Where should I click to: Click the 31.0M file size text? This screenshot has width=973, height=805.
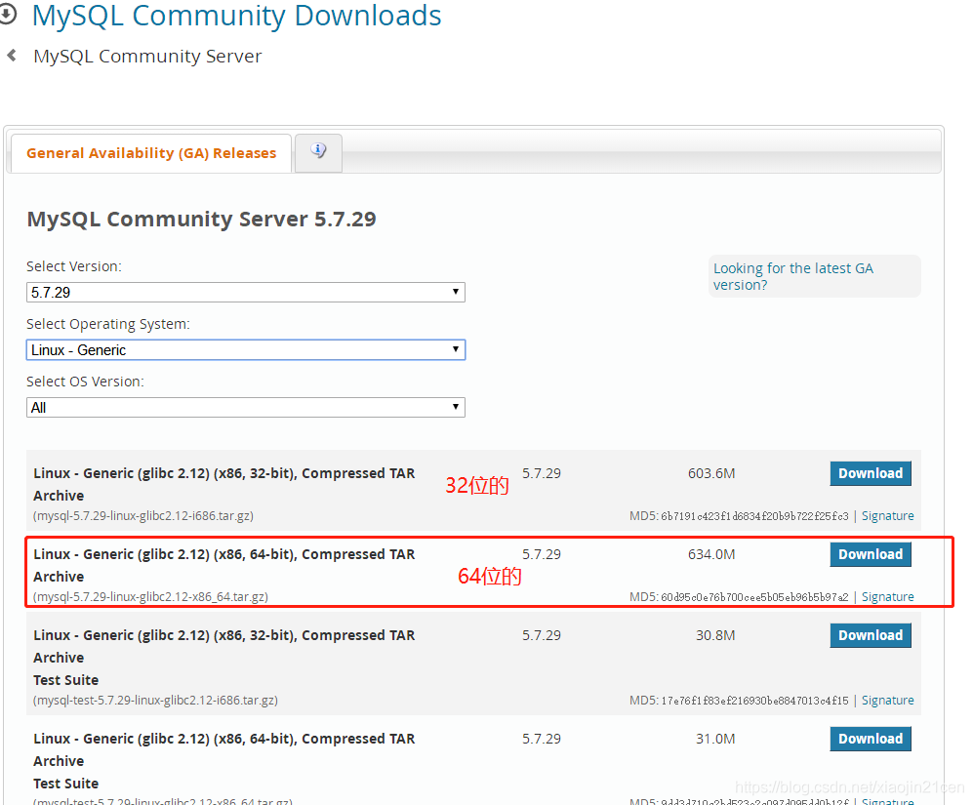pyautogui.click(x=714, y=739)
